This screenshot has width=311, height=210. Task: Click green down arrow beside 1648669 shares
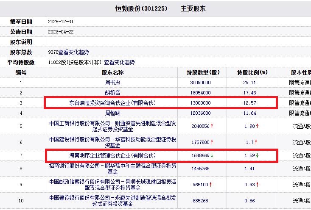click(212, 155)
